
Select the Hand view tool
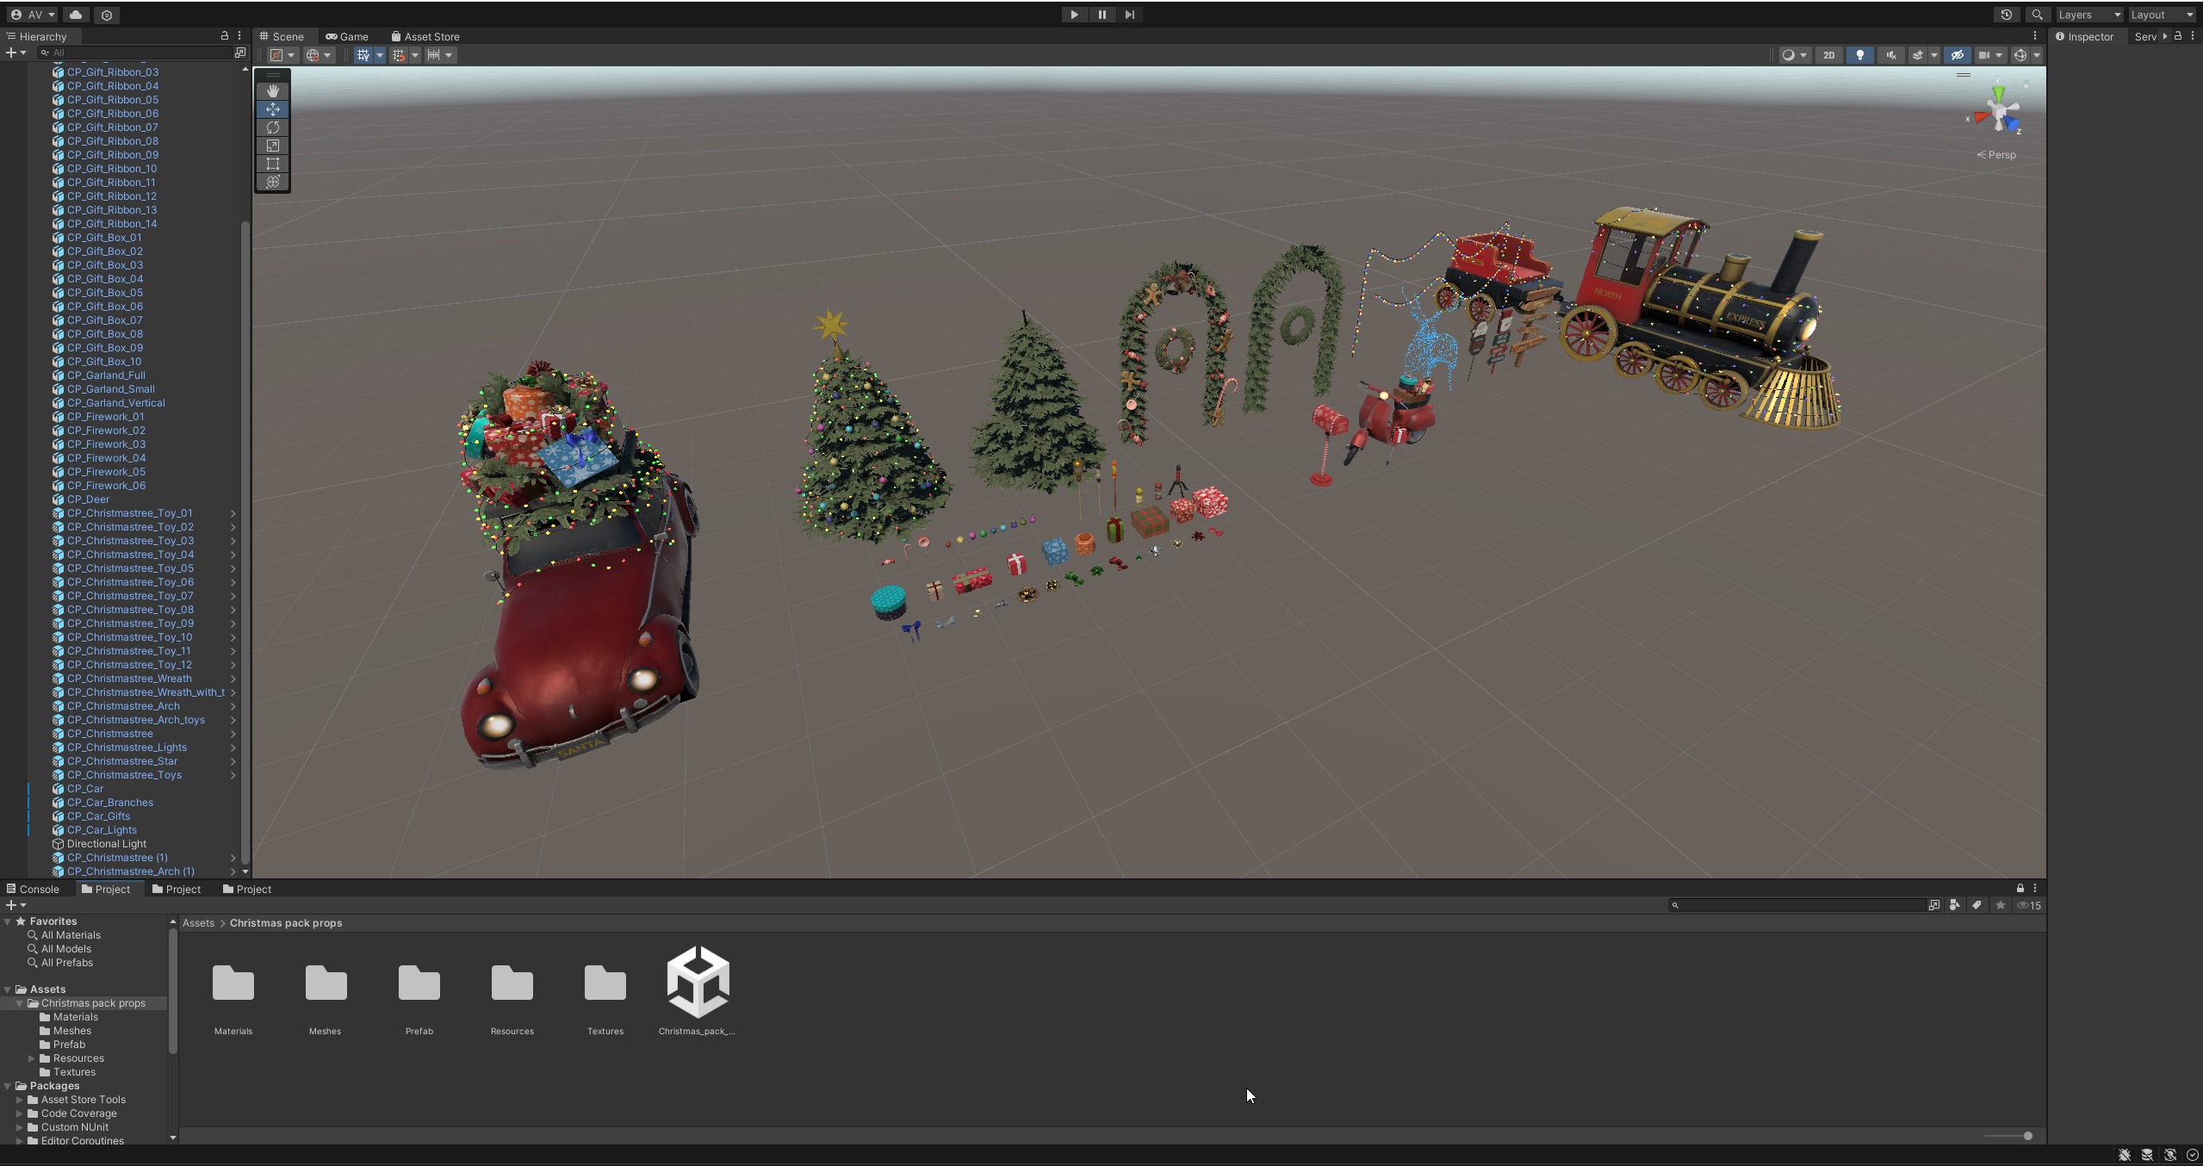tap(273, 91)
